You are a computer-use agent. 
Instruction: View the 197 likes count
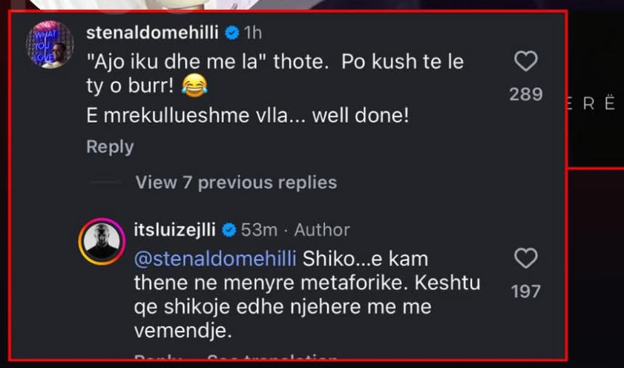coord(525,292)
